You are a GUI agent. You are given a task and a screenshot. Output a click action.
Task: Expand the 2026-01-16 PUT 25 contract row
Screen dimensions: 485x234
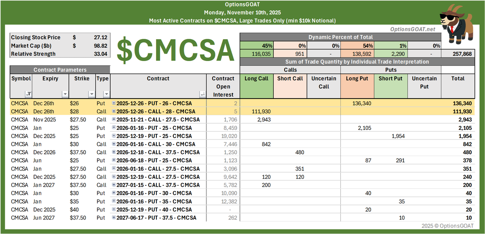(114, 128)
